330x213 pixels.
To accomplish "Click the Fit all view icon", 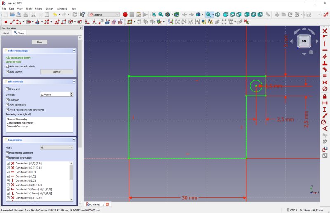I will [x=154, y=14].
